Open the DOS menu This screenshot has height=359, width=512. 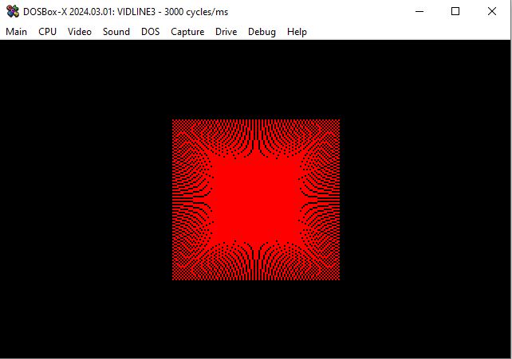(x=150, y=32)
